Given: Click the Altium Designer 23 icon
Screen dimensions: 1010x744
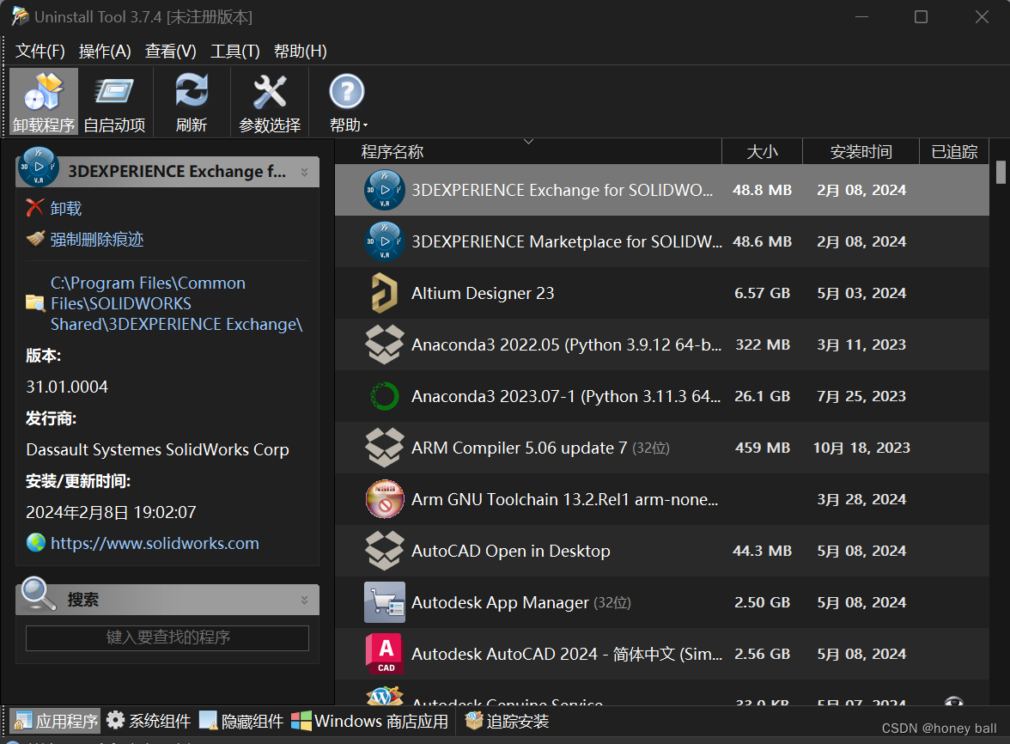Looking at the screenshot, I should click(x=385, y=292).
